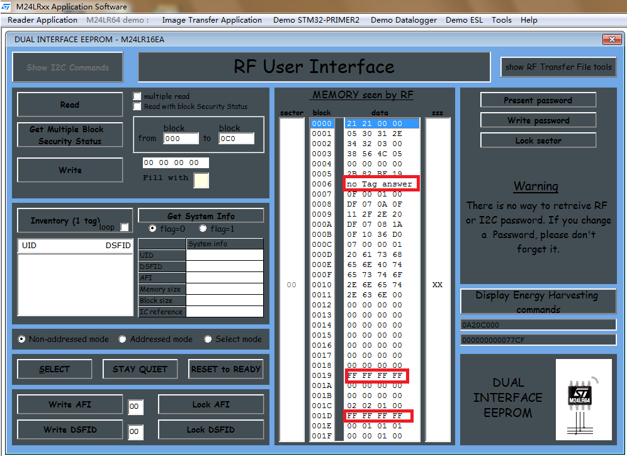The height and width of the screenshot is (456, 627).
Task: Click the Get System Info button
Action: [x=201, y=215]
